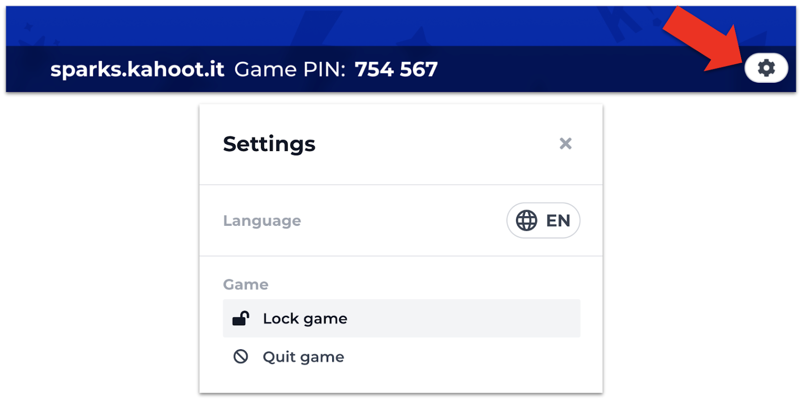This screenshot has height=400, width=803.
Task: Click the Settings heading
Action: 269,144
